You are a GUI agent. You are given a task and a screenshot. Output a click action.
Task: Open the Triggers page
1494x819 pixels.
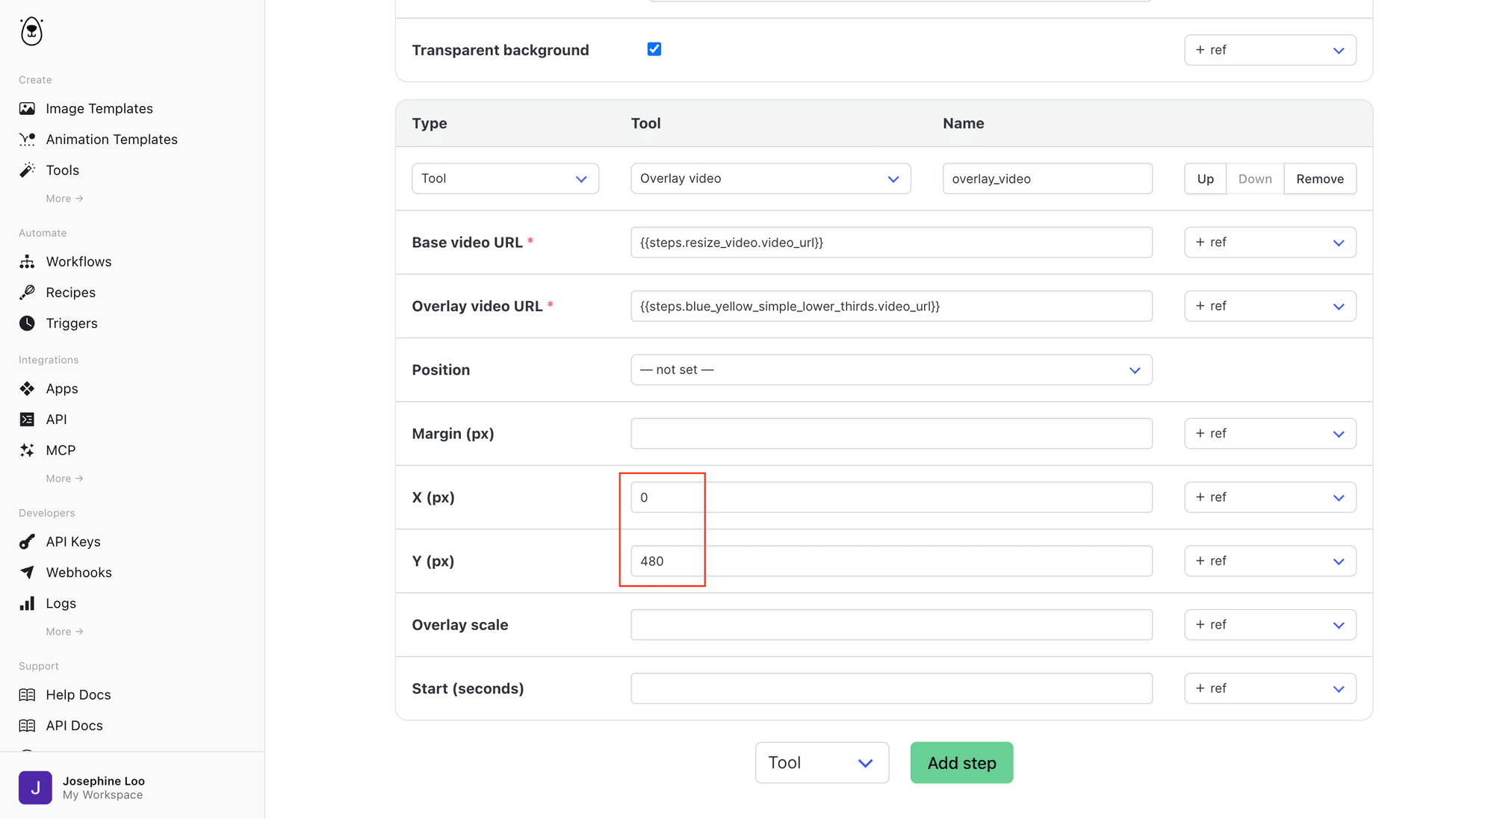pos(72,323)
